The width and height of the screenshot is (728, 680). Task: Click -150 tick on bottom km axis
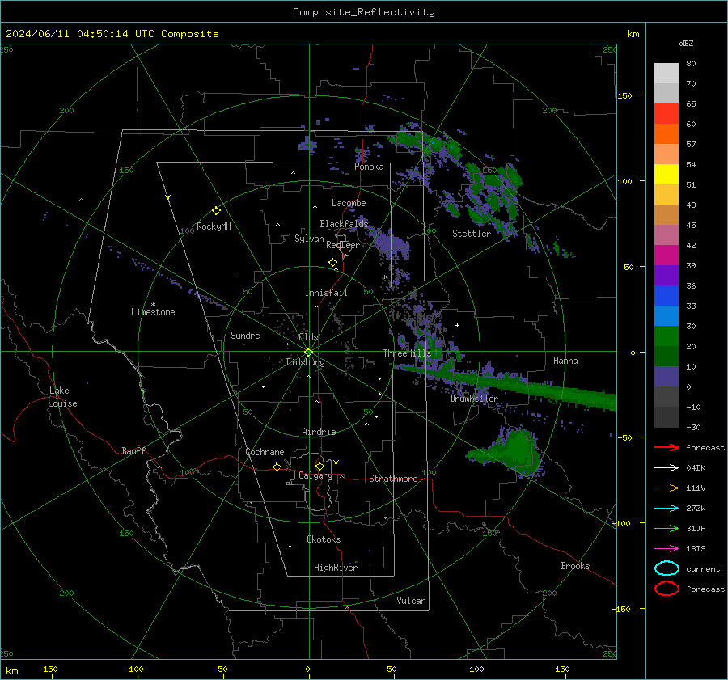pos(48,669)
